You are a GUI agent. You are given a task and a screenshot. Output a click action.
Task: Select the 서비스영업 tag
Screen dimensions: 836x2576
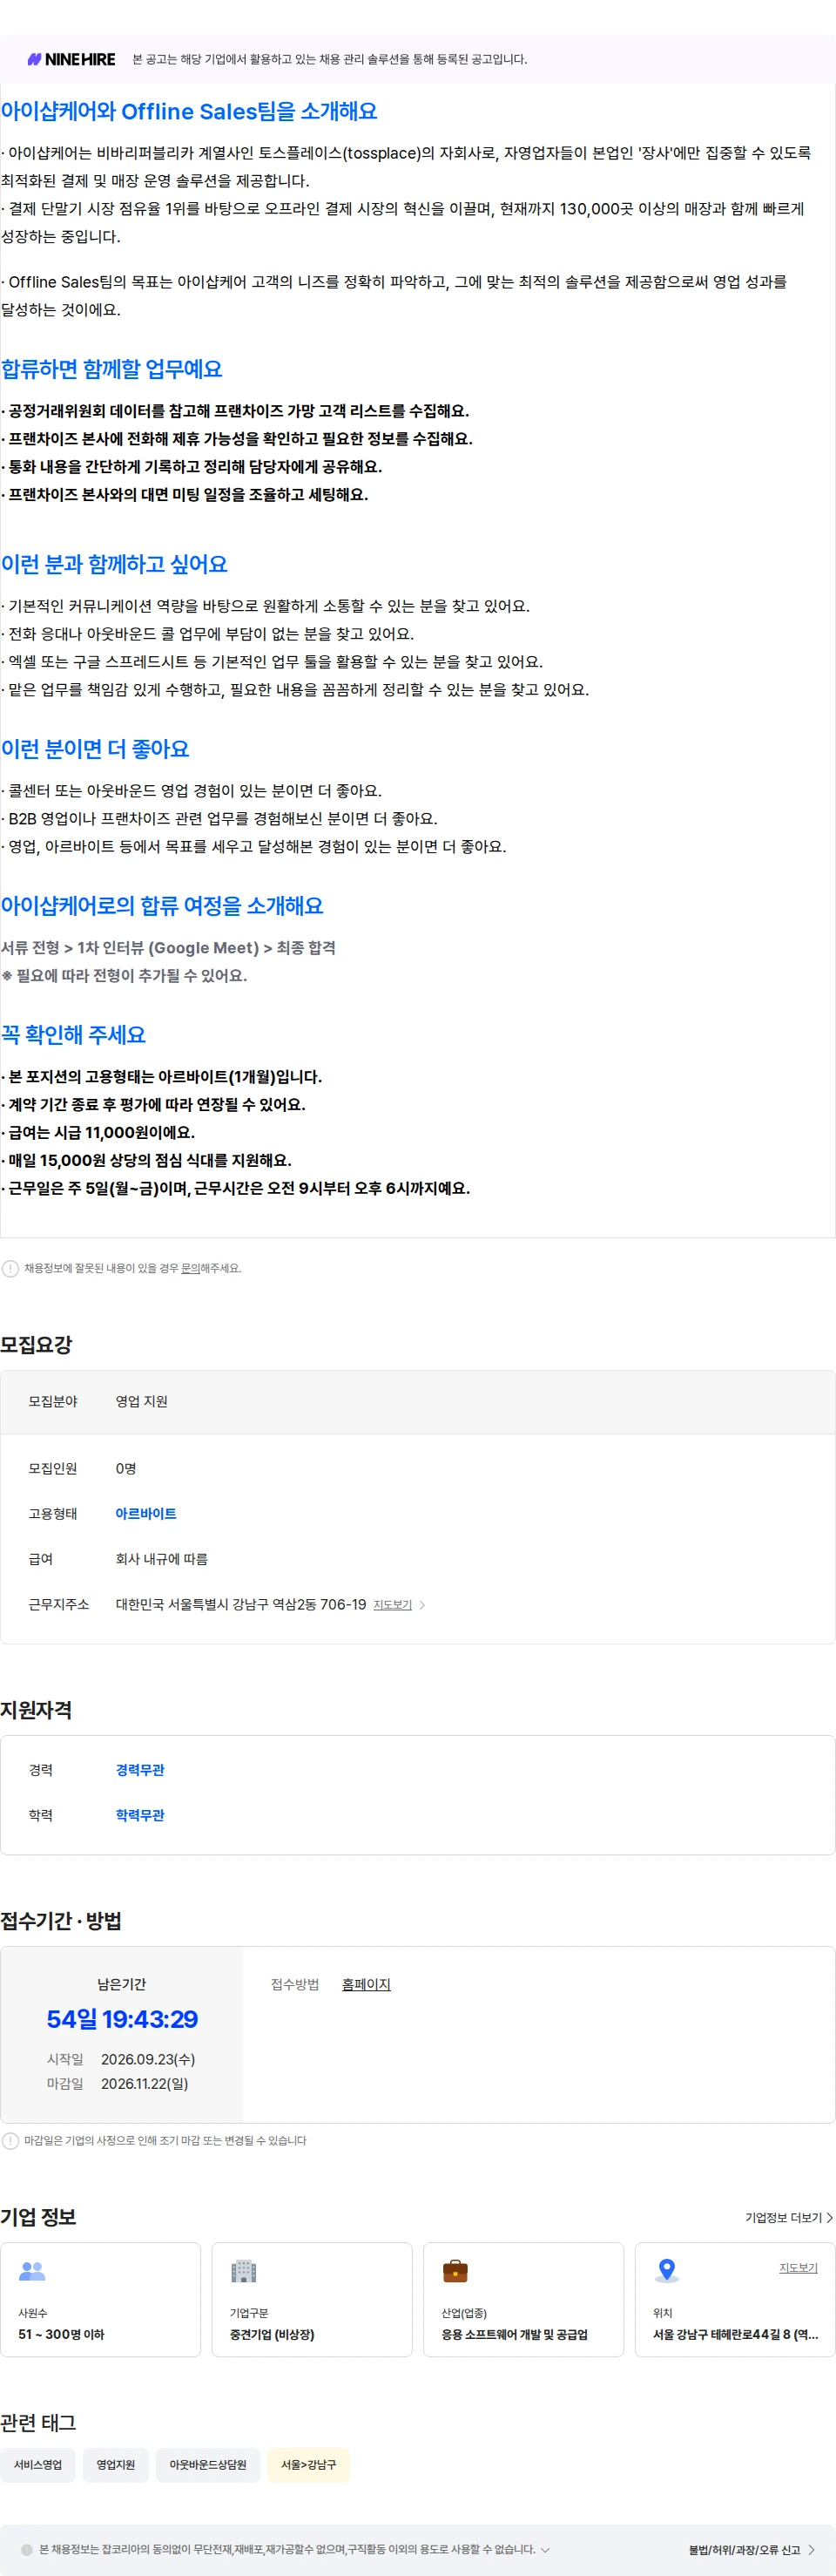tap(38, 2465)
